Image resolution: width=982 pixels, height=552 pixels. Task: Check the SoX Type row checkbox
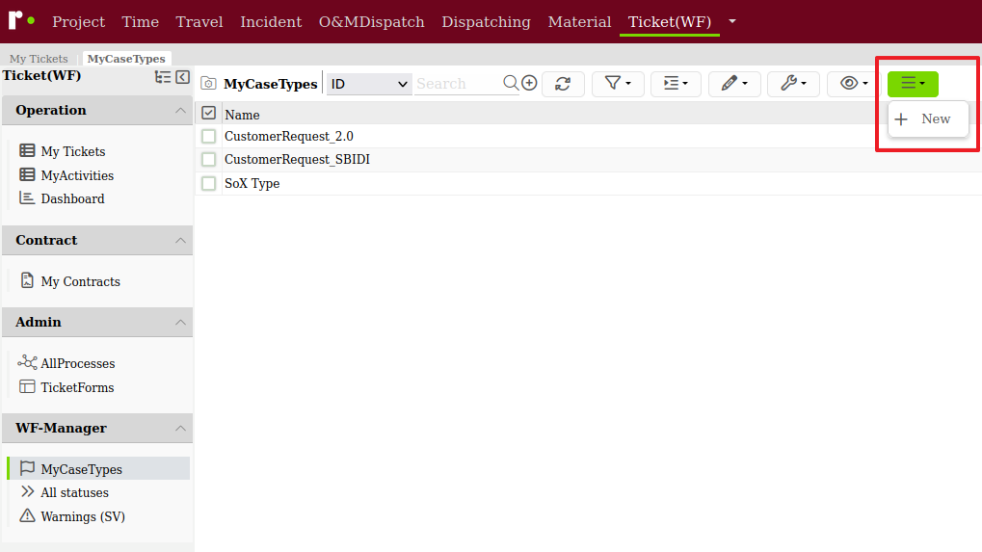[x=208, y=183]
